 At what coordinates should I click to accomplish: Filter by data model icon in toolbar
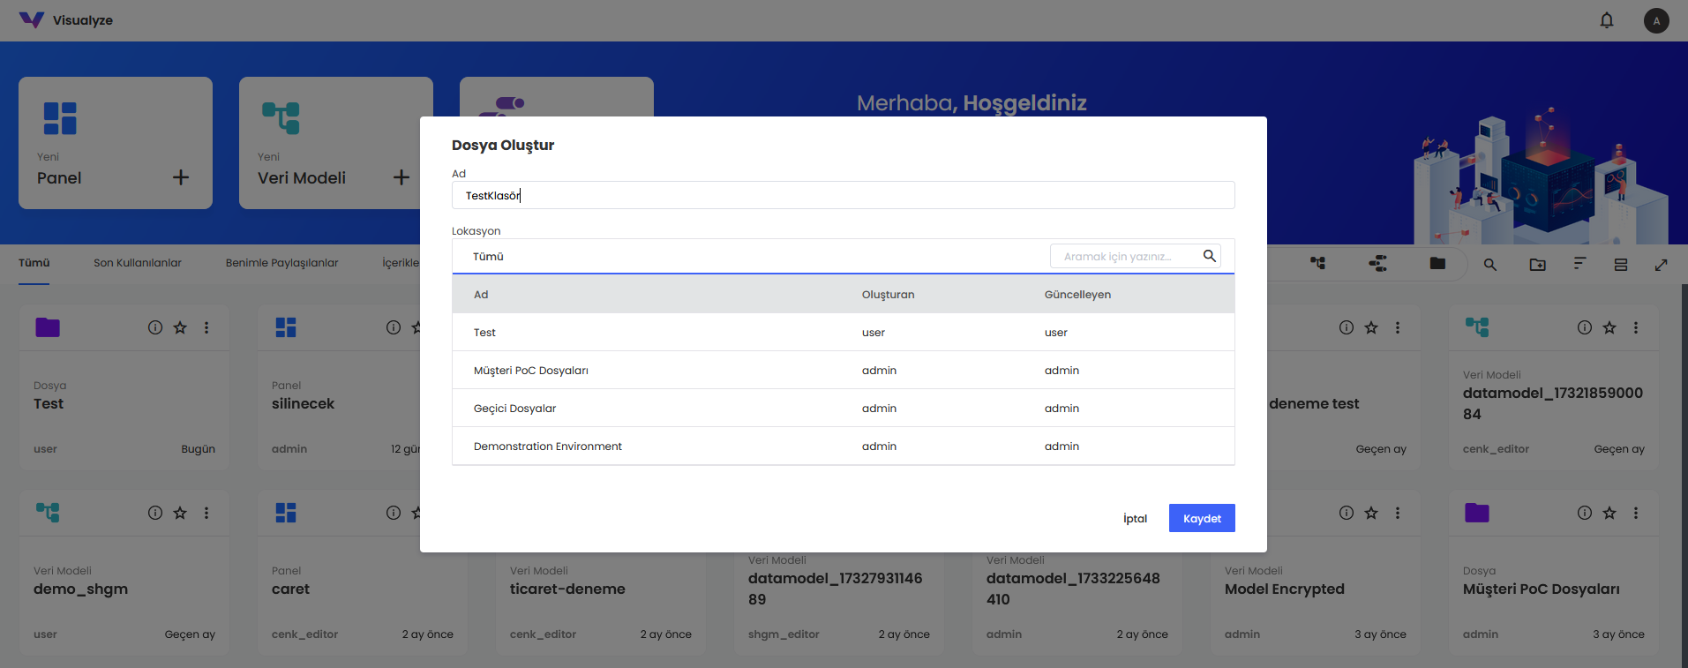[1317, 263]
